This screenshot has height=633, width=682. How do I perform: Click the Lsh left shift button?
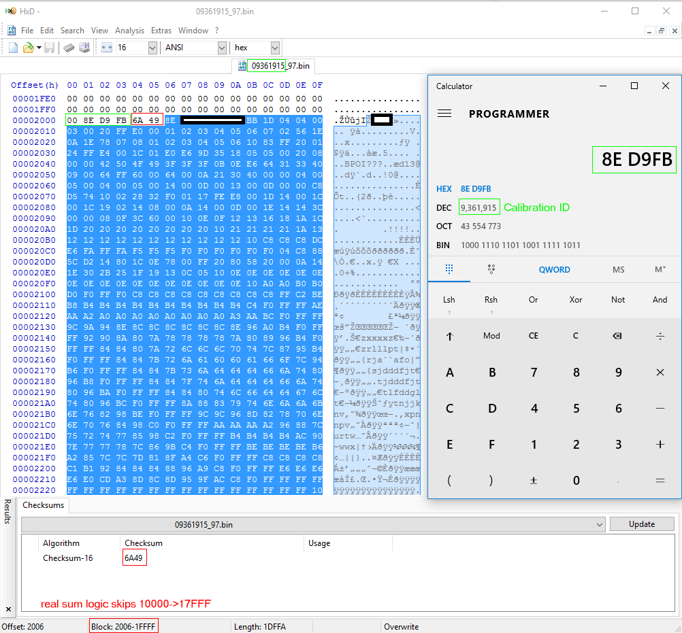pyautogui.click(x=449, y=299)
